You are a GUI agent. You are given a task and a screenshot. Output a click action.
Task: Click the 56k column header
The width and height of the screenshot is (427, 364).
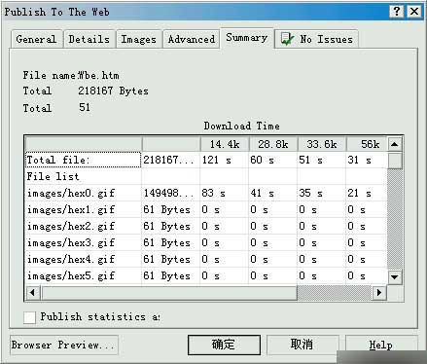pos(367,144)
